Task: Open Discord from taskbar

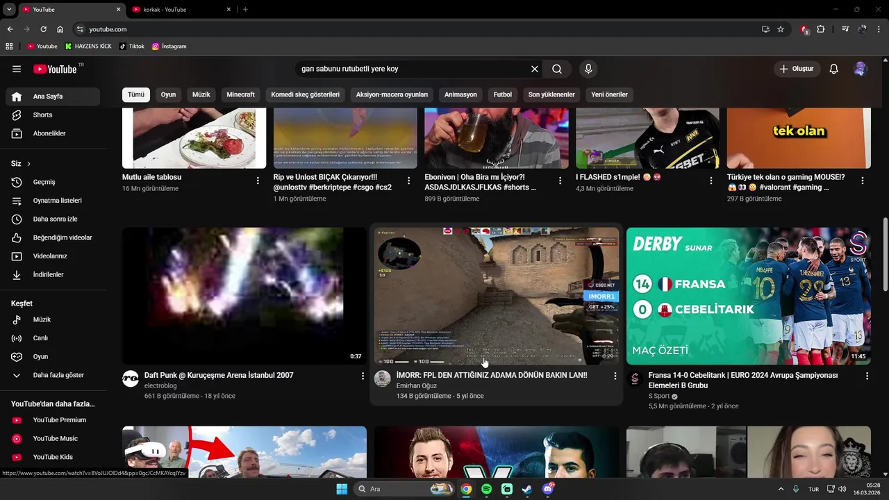Action: pyautogui.click(x=549, y=489)
